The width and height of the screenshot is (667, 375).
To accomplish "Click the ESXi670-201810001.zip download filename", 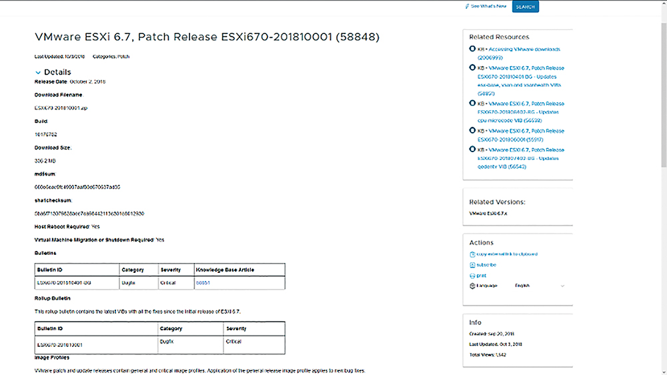I will pos(61,108).
